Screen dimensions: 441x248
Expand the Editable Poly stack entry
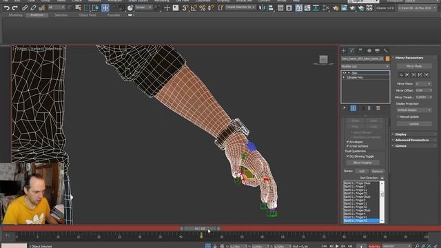click(344, 77)
